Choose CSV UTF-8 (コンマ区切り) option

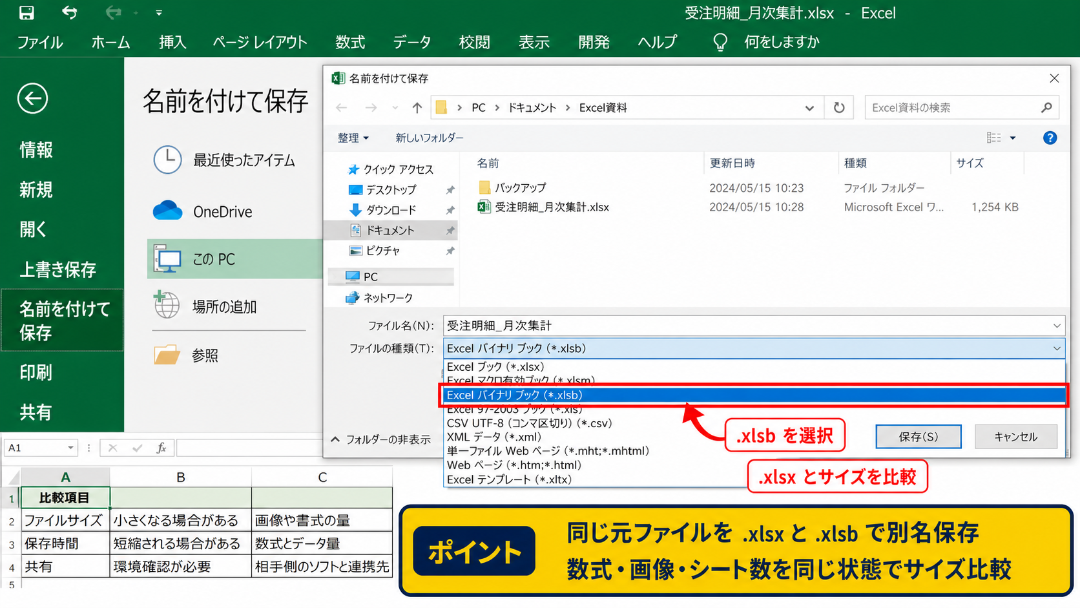[x=529, y=423]
